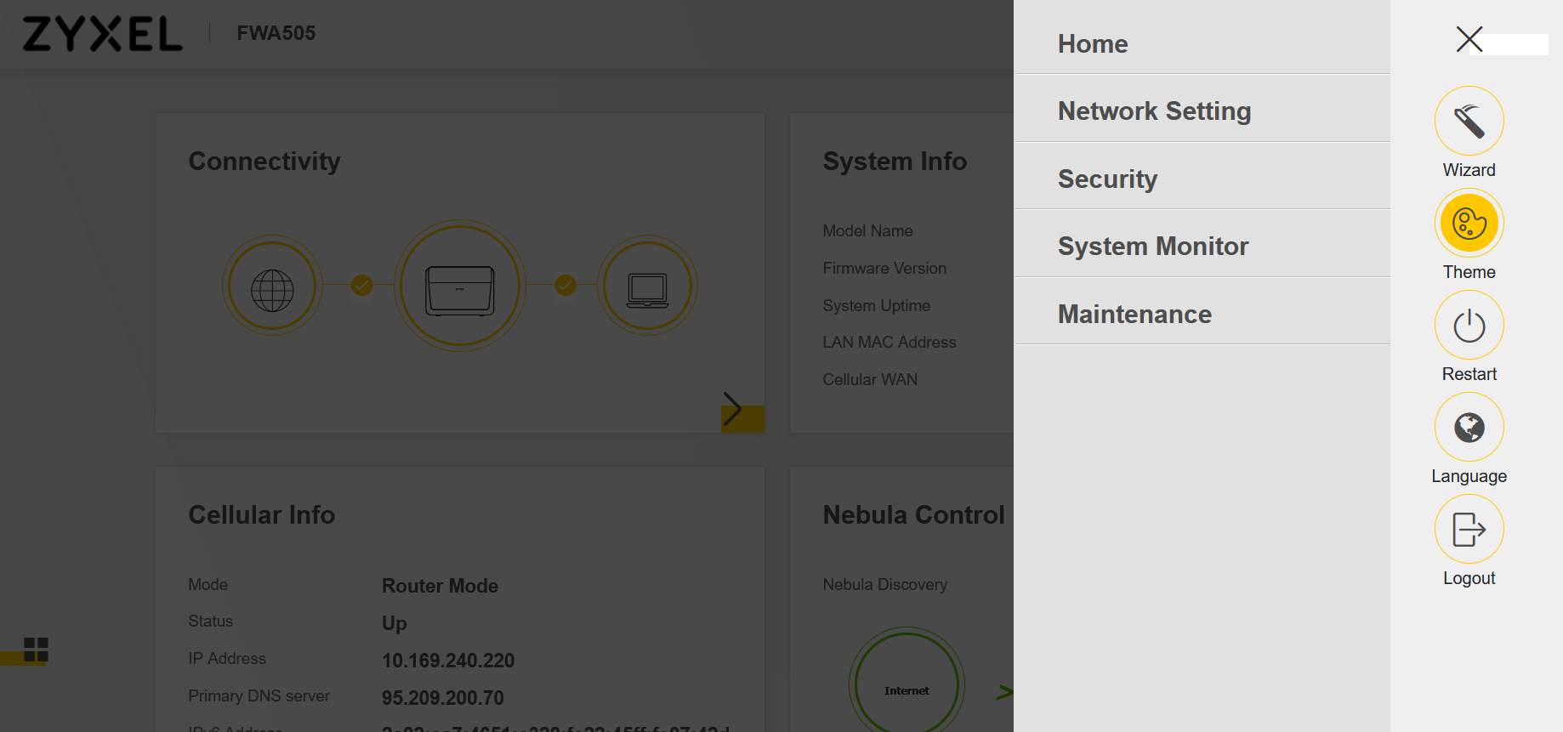
Task: Click the IP address 10.169.240.220
Action: 448,661
